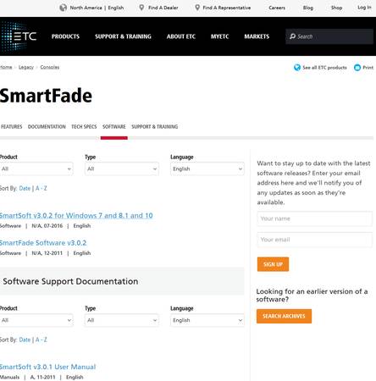Click Log In
Viewport: 376px width, 381px height.
(364, 8)
